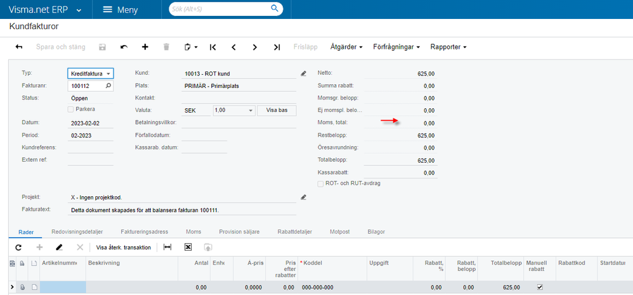Switch to the Provision säljare tab
Image resolution: width=633 pixels, height=295 pixels.
tap(239, 232)
